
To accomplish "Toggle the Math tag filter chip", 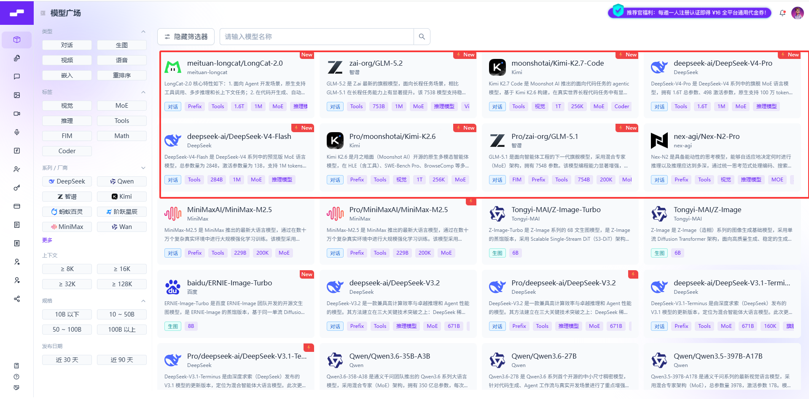I will (x=122, y=136).
